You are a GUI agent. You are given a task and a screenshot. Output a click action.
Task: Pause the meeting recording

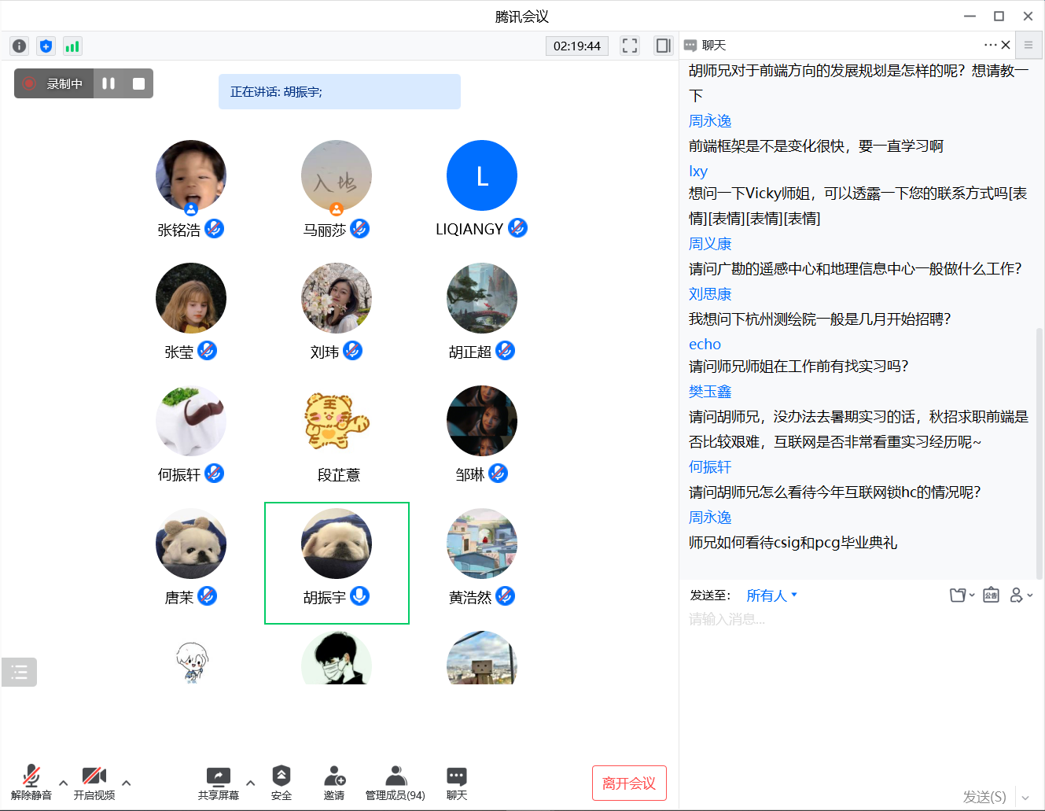109,83
